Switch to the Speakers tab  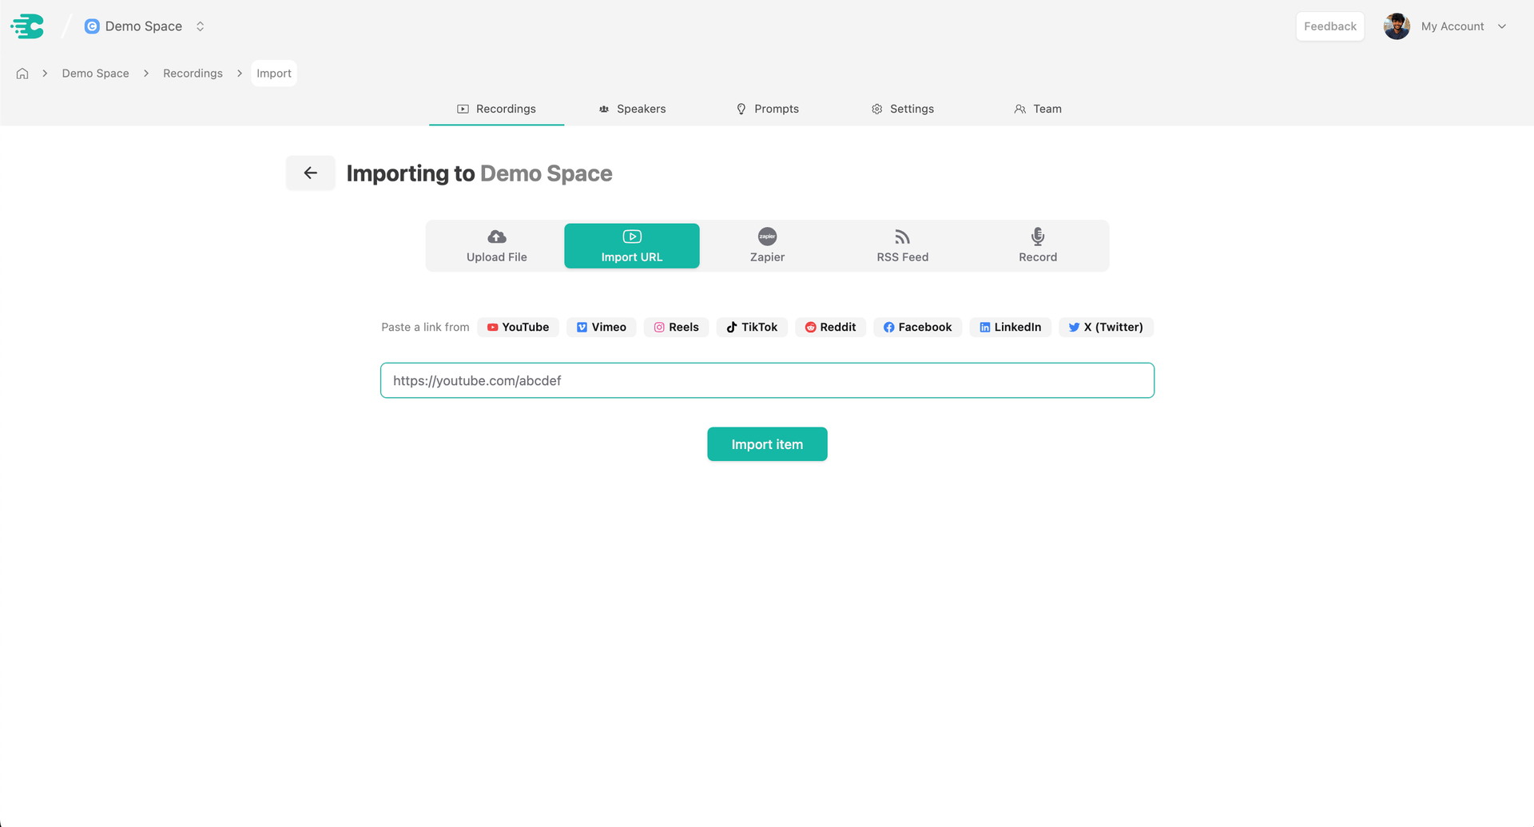pyautogui.click(x=632, y=109)
